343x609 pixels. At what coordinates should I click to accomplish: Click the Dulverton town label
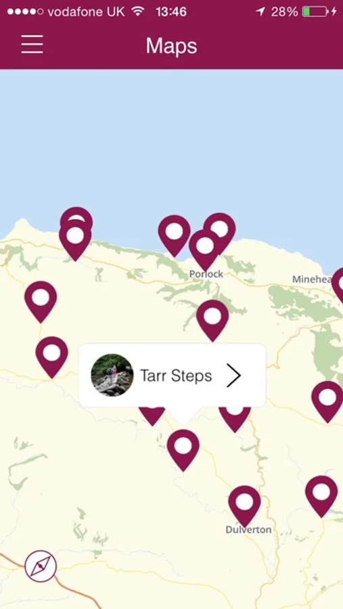pos(248,530)
